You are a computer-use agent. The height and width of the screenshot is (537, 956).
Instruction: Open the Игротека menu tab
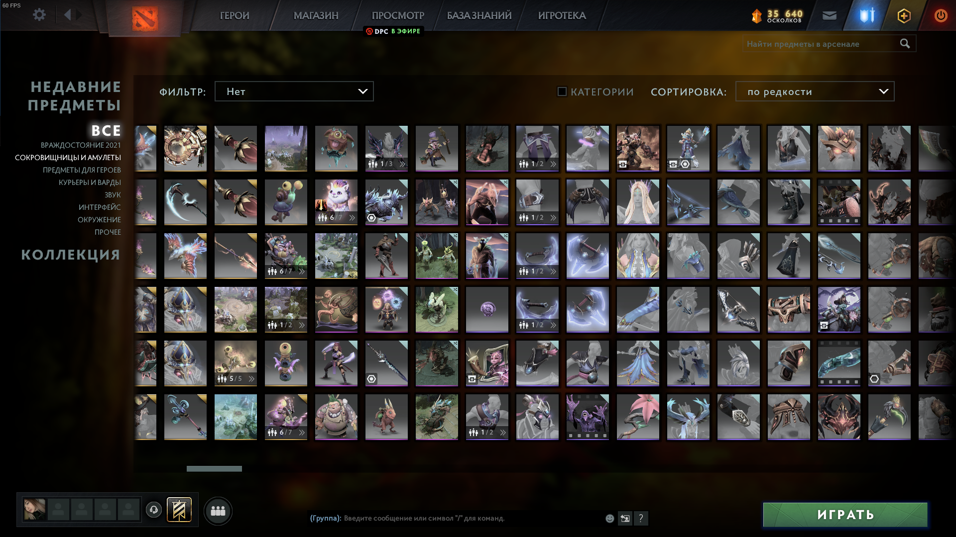(x=562, y=15)
